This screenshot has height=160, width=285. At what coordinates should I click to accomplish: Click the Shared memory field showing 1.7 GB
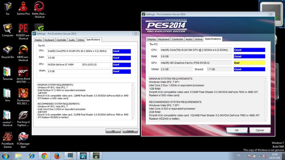219,69
